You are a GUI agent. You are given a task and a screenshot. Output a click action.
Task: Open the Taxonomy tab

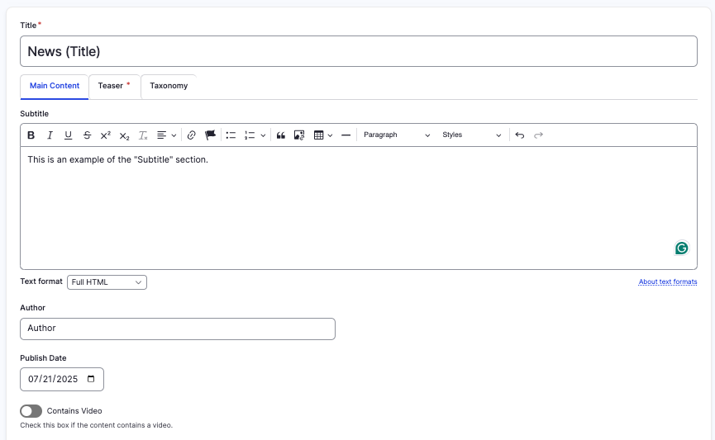(x=169, y=86)
